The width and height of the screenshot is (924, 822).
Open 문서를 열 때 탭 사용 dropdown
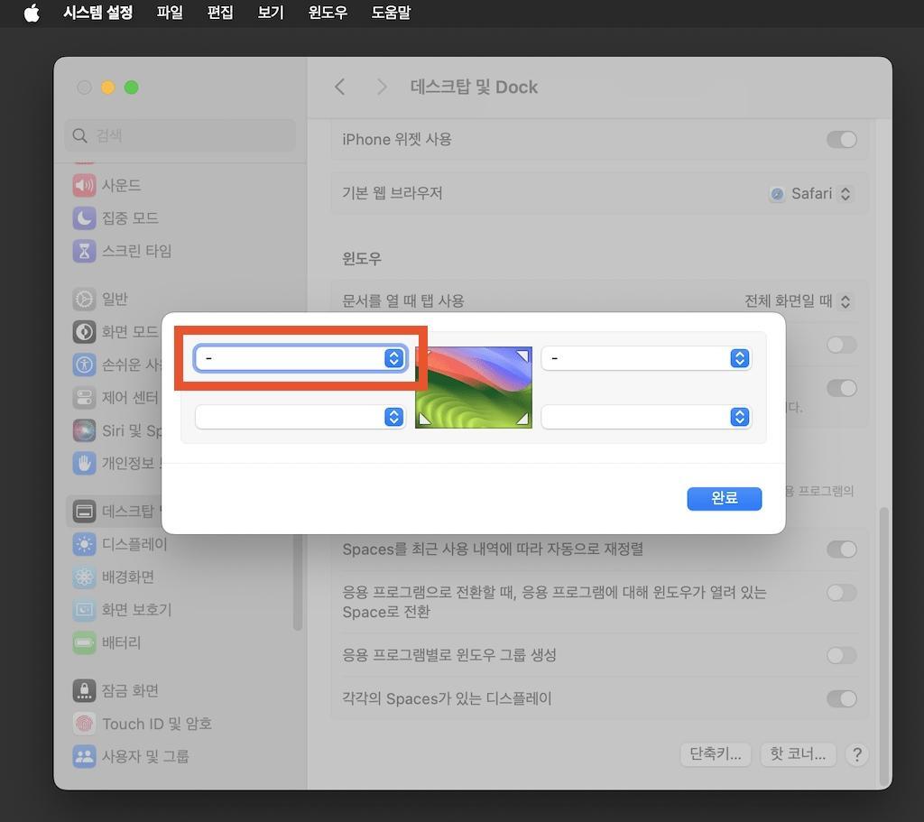[798, 301]
